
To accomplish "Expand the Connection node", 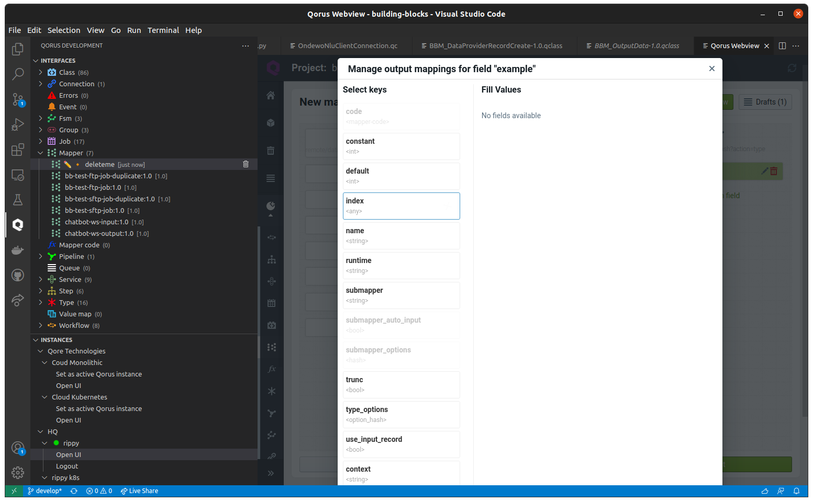I will coord(40,84).
